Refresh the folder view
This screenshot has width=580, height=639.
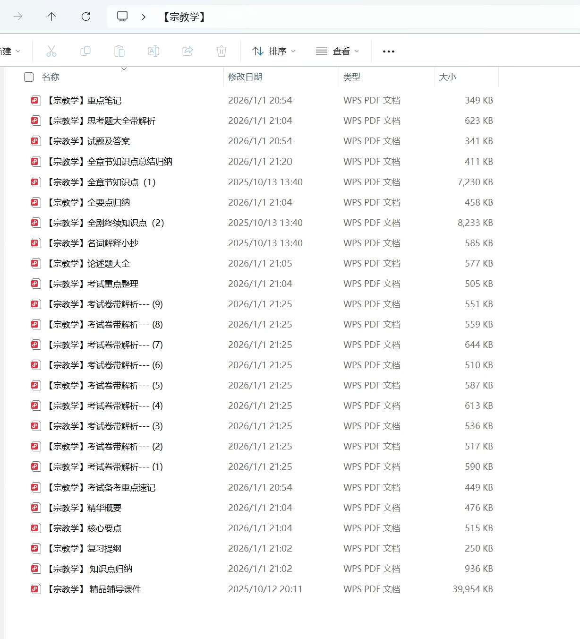click(x=86, y=17)
